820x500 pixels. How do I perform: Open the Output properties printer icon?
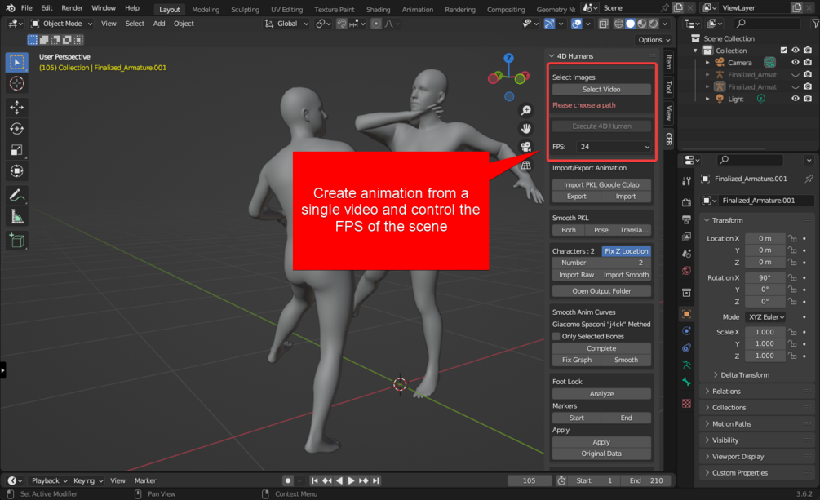pos(687,219)
